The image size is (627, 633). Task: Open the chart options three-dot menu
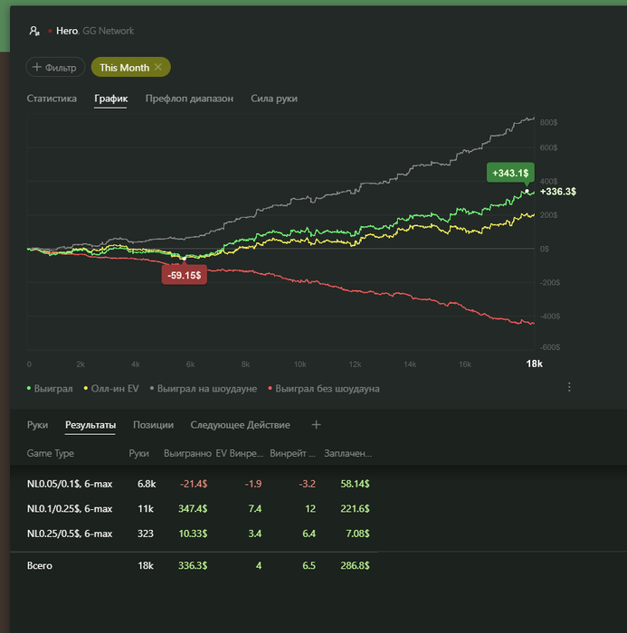[x=569, y=387]
